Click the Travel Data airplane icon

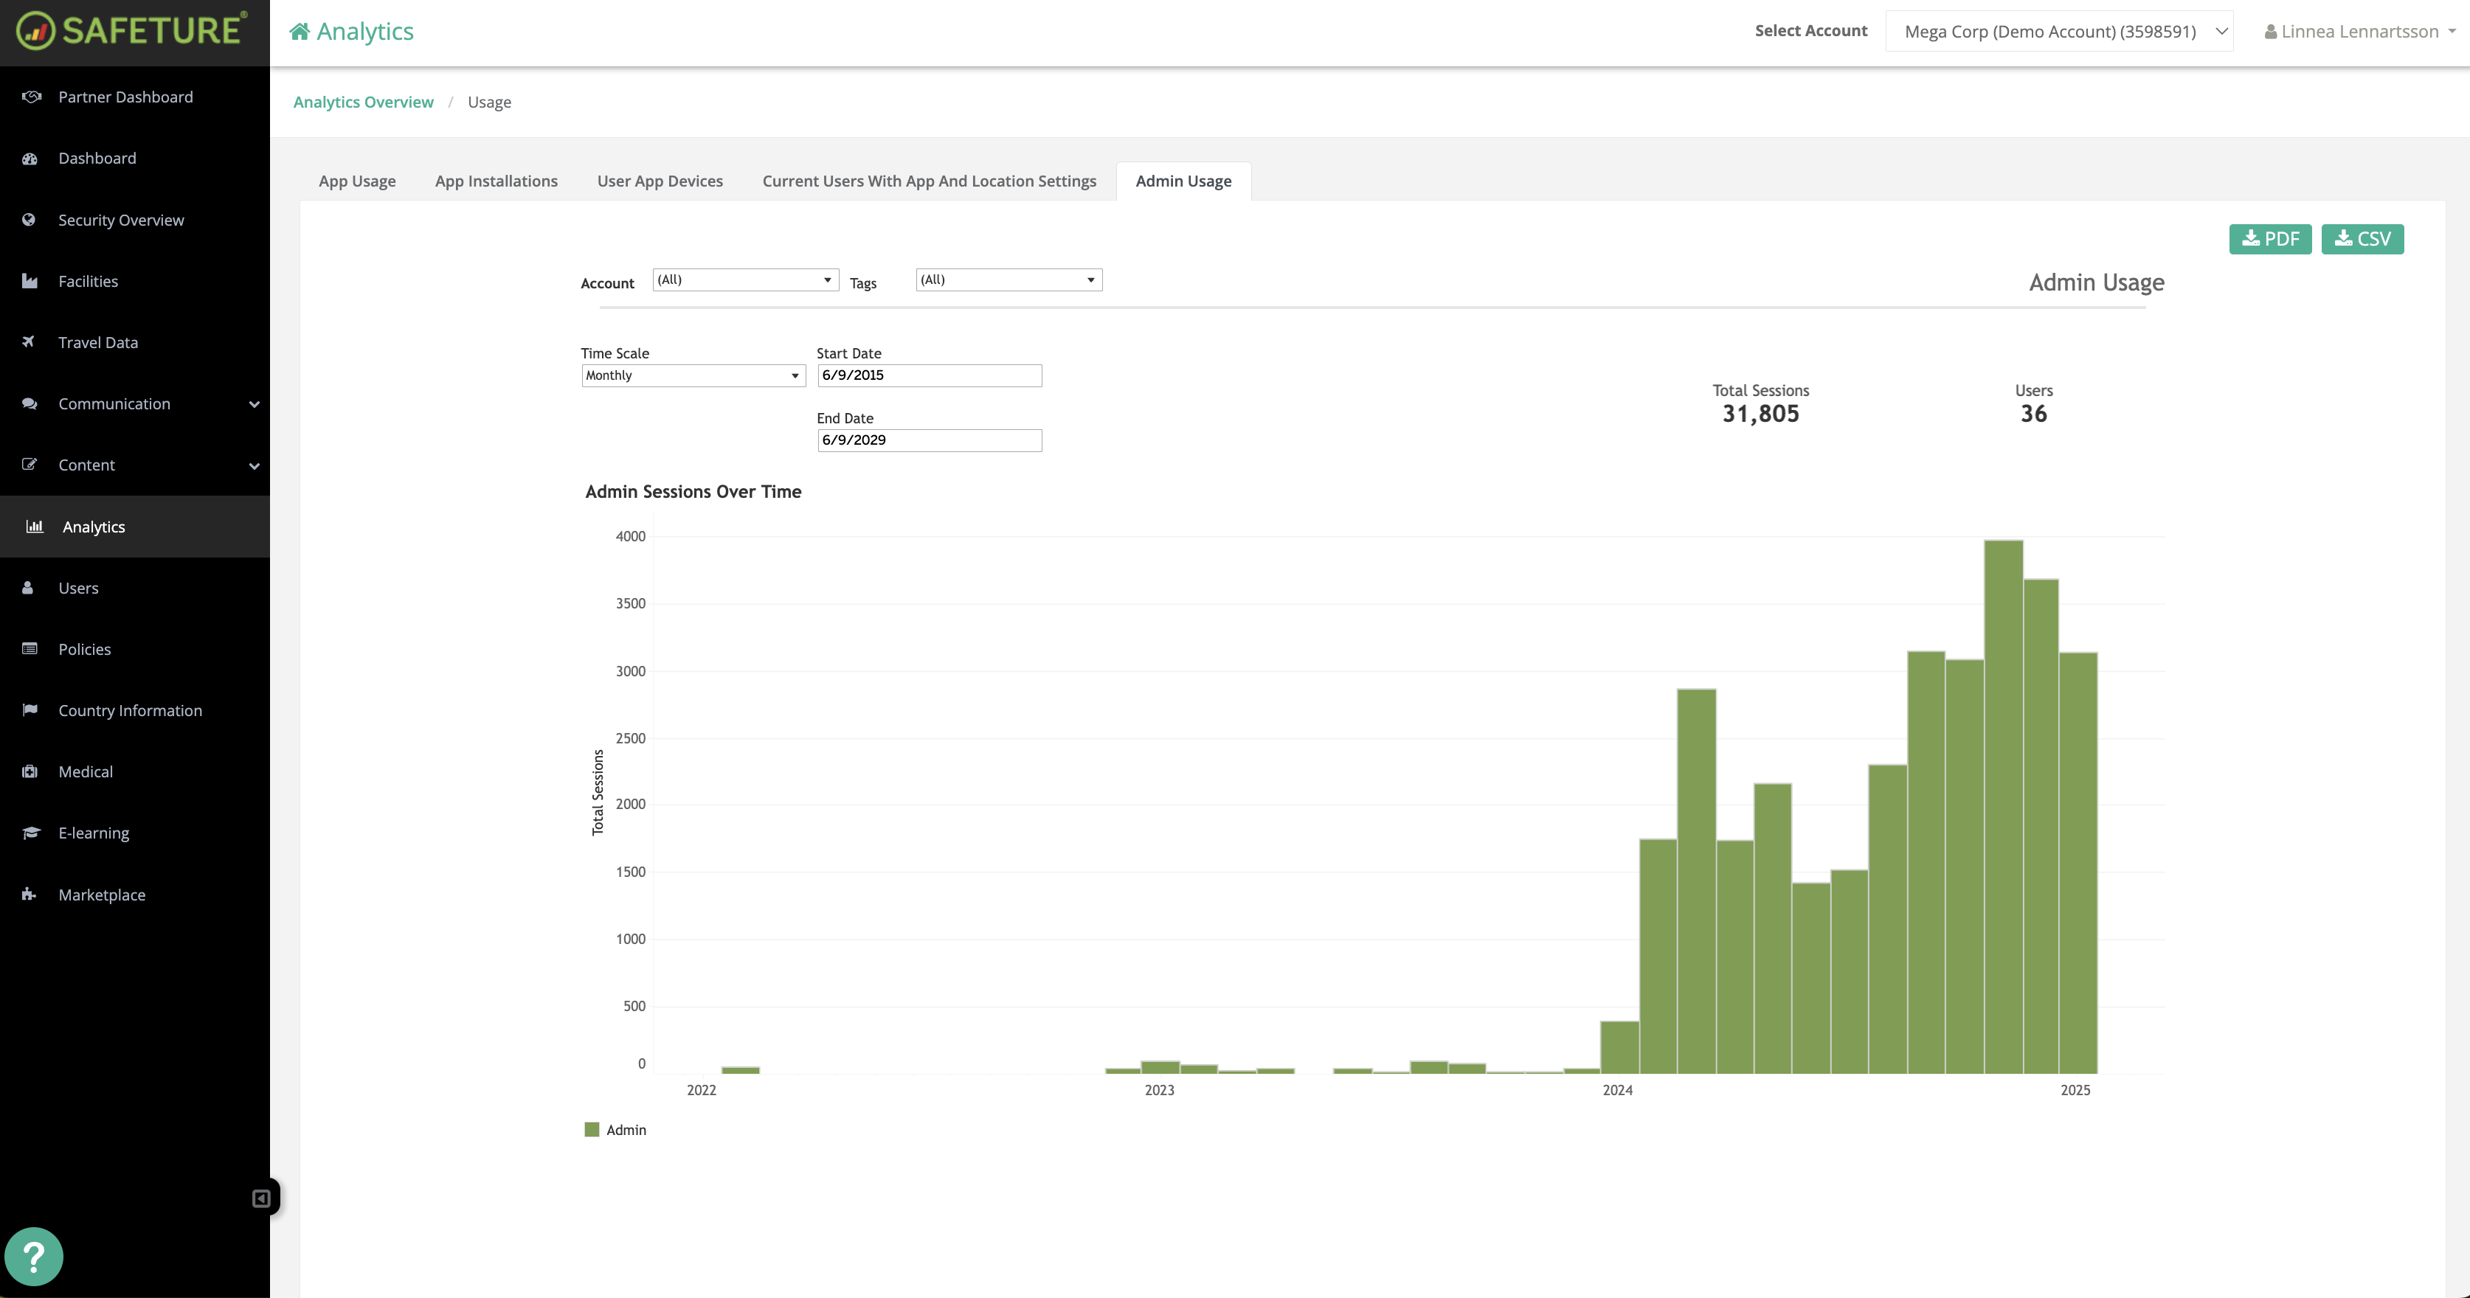[x=30, y=341]
